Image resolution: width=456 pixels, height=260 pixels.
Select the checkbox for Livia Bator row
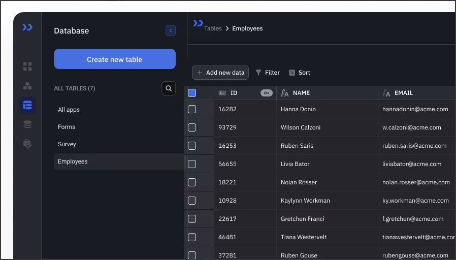click(x=192, y=164)
